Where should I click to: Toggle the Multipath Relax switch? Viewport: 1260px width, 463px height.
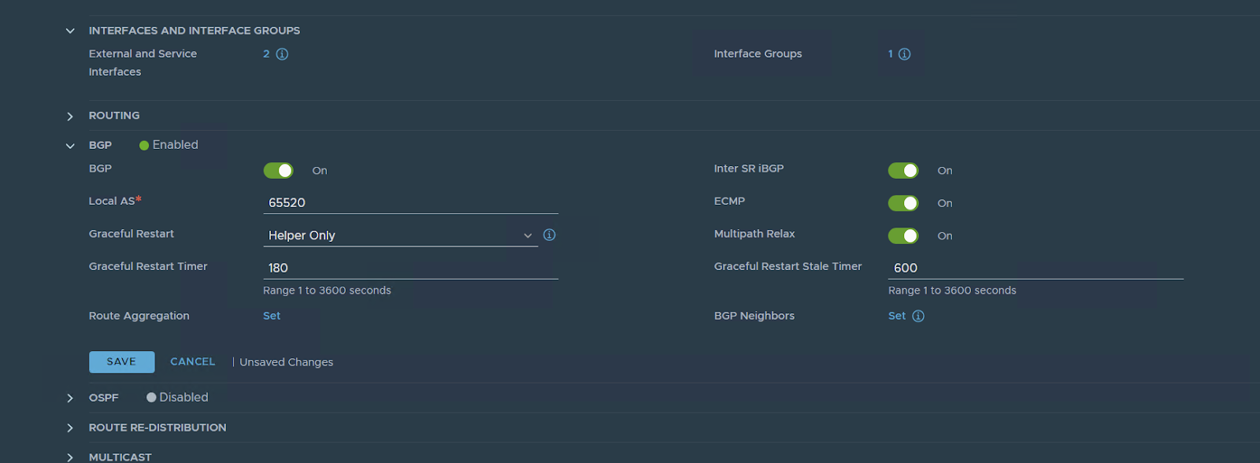pyautogui.click(x=903, y=235)
